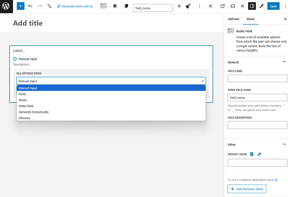Viewport: 288px width, 197px height.
Task: Open the database preset icon next to Default Value
Action: click(x=252, y=154)
